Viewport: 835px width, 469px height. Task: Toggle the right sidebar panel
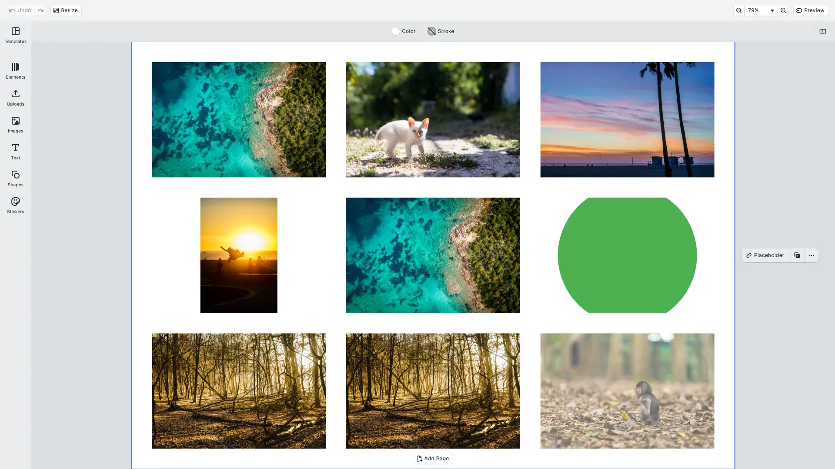pos(822,31)
